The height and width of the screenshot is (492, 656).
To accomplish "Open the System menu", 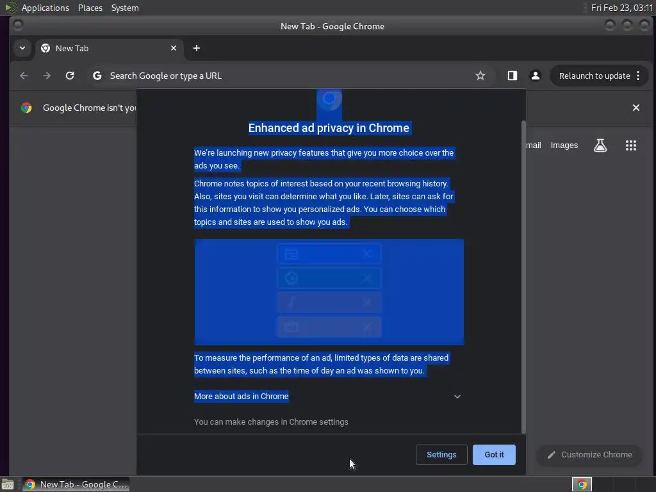I will [125, 8].
